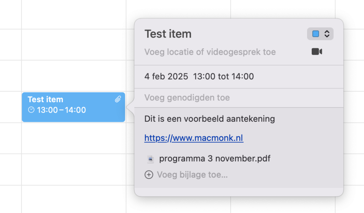Image resolution: width=364 pixels, height=213 pixels.
Task: Click the paperclip icon on the Test item event
Action: [x=118, y=100]
